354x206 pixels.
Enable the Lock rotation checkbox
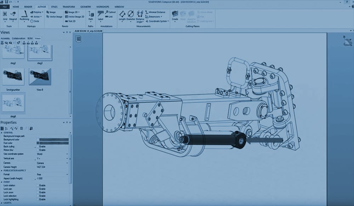[x=38, y=185]
